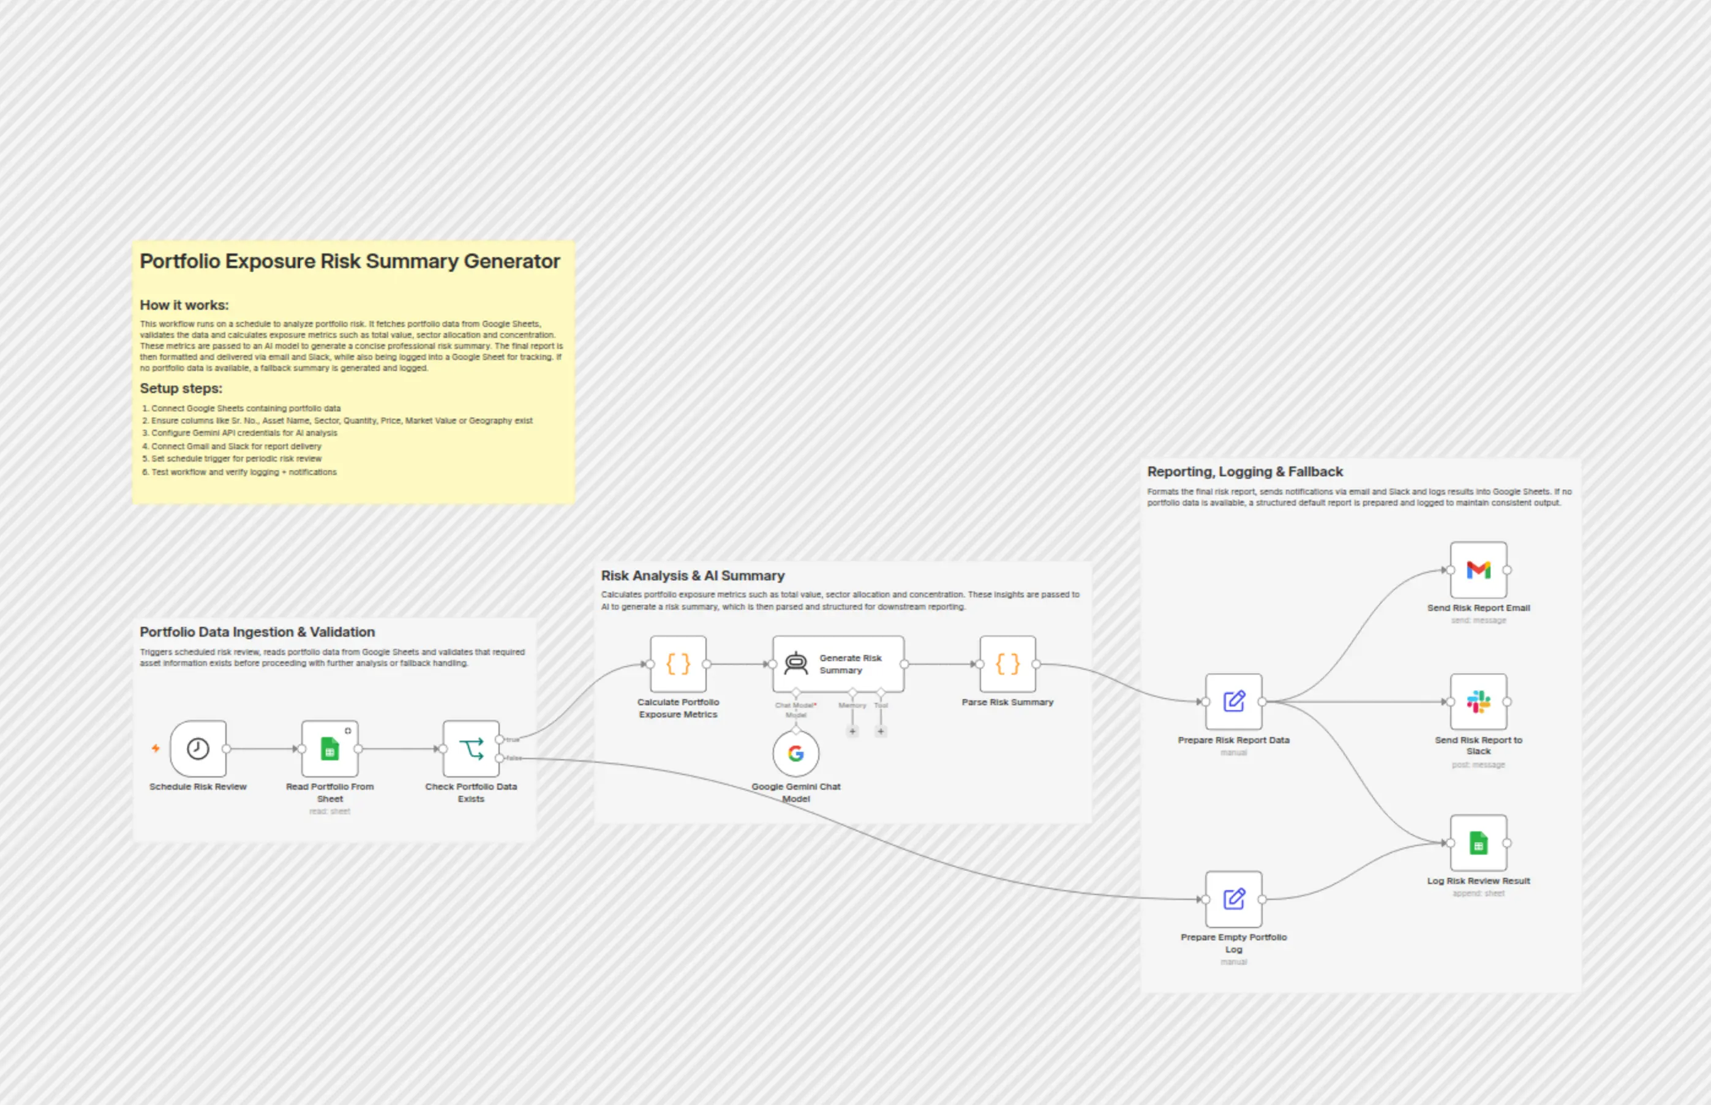Add a Memory sub-node with plus button
This screenshot has height=1105, width=1711.
pyautogui.click(x=852, y=731)
